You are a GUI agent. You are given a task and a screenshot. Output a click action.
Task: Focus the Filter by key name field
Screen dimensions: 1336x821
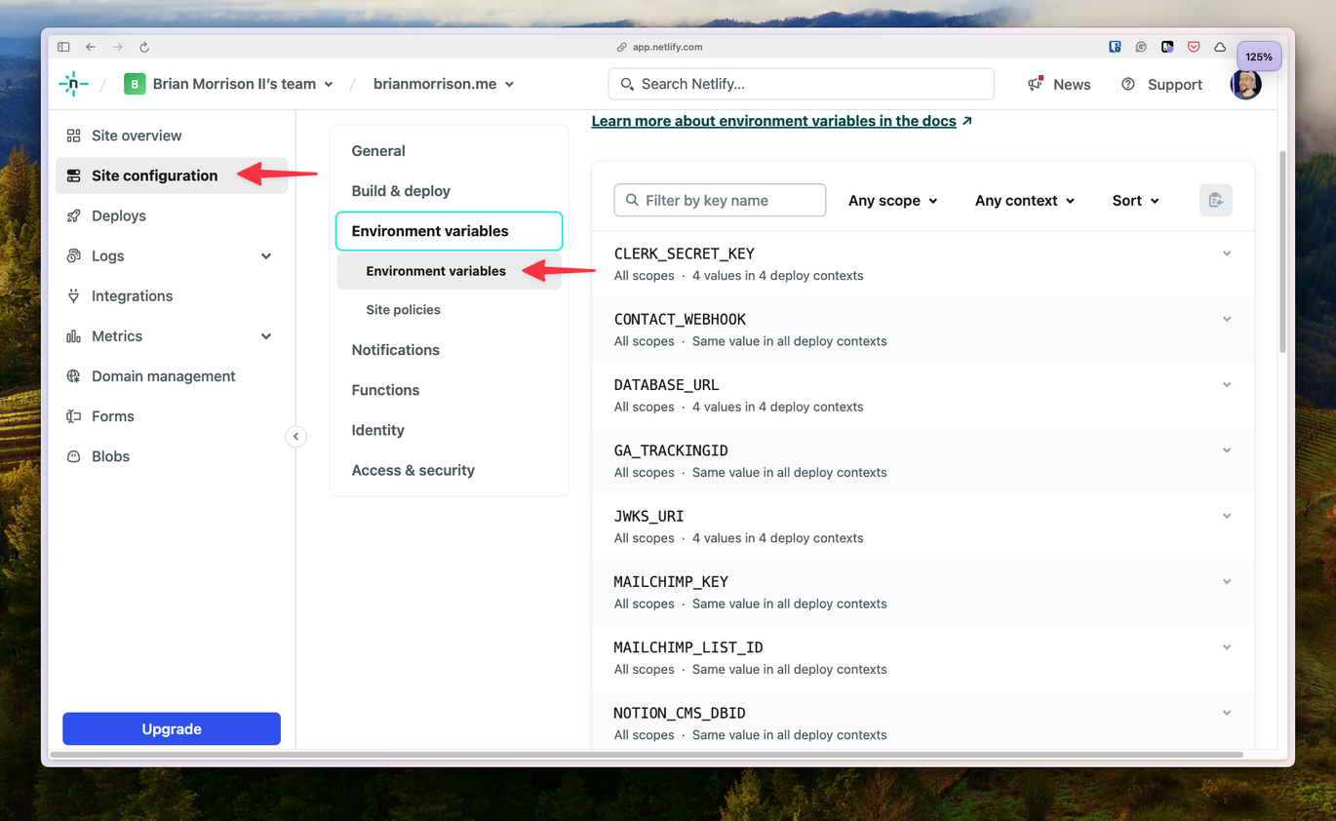(720, 200)
